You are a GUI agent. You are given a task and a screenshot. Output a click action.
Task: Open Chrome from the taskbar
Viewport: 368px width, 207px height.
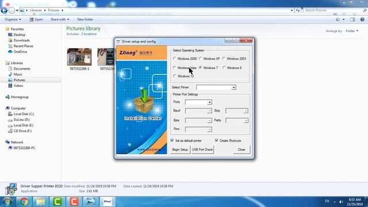pos(24,202)
